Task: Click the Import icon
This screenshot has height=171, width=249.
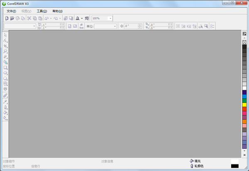Action: [x=66, y=18]
